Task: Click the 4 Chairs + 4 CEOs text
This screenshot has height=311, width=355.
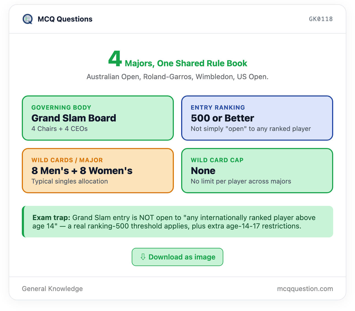Action: pyautogui.click(x=60, y=129)
